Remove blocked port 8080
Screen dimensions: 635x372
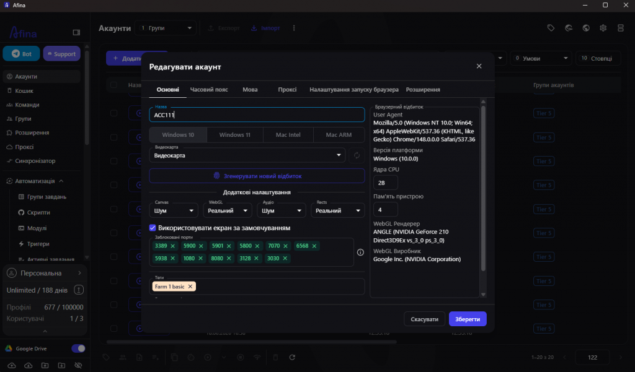coord(229,258)
